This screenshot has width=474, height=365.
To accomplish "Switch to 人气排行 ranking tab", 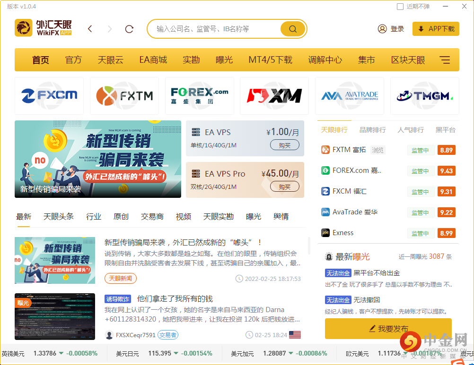I will [x=411, y=130].
